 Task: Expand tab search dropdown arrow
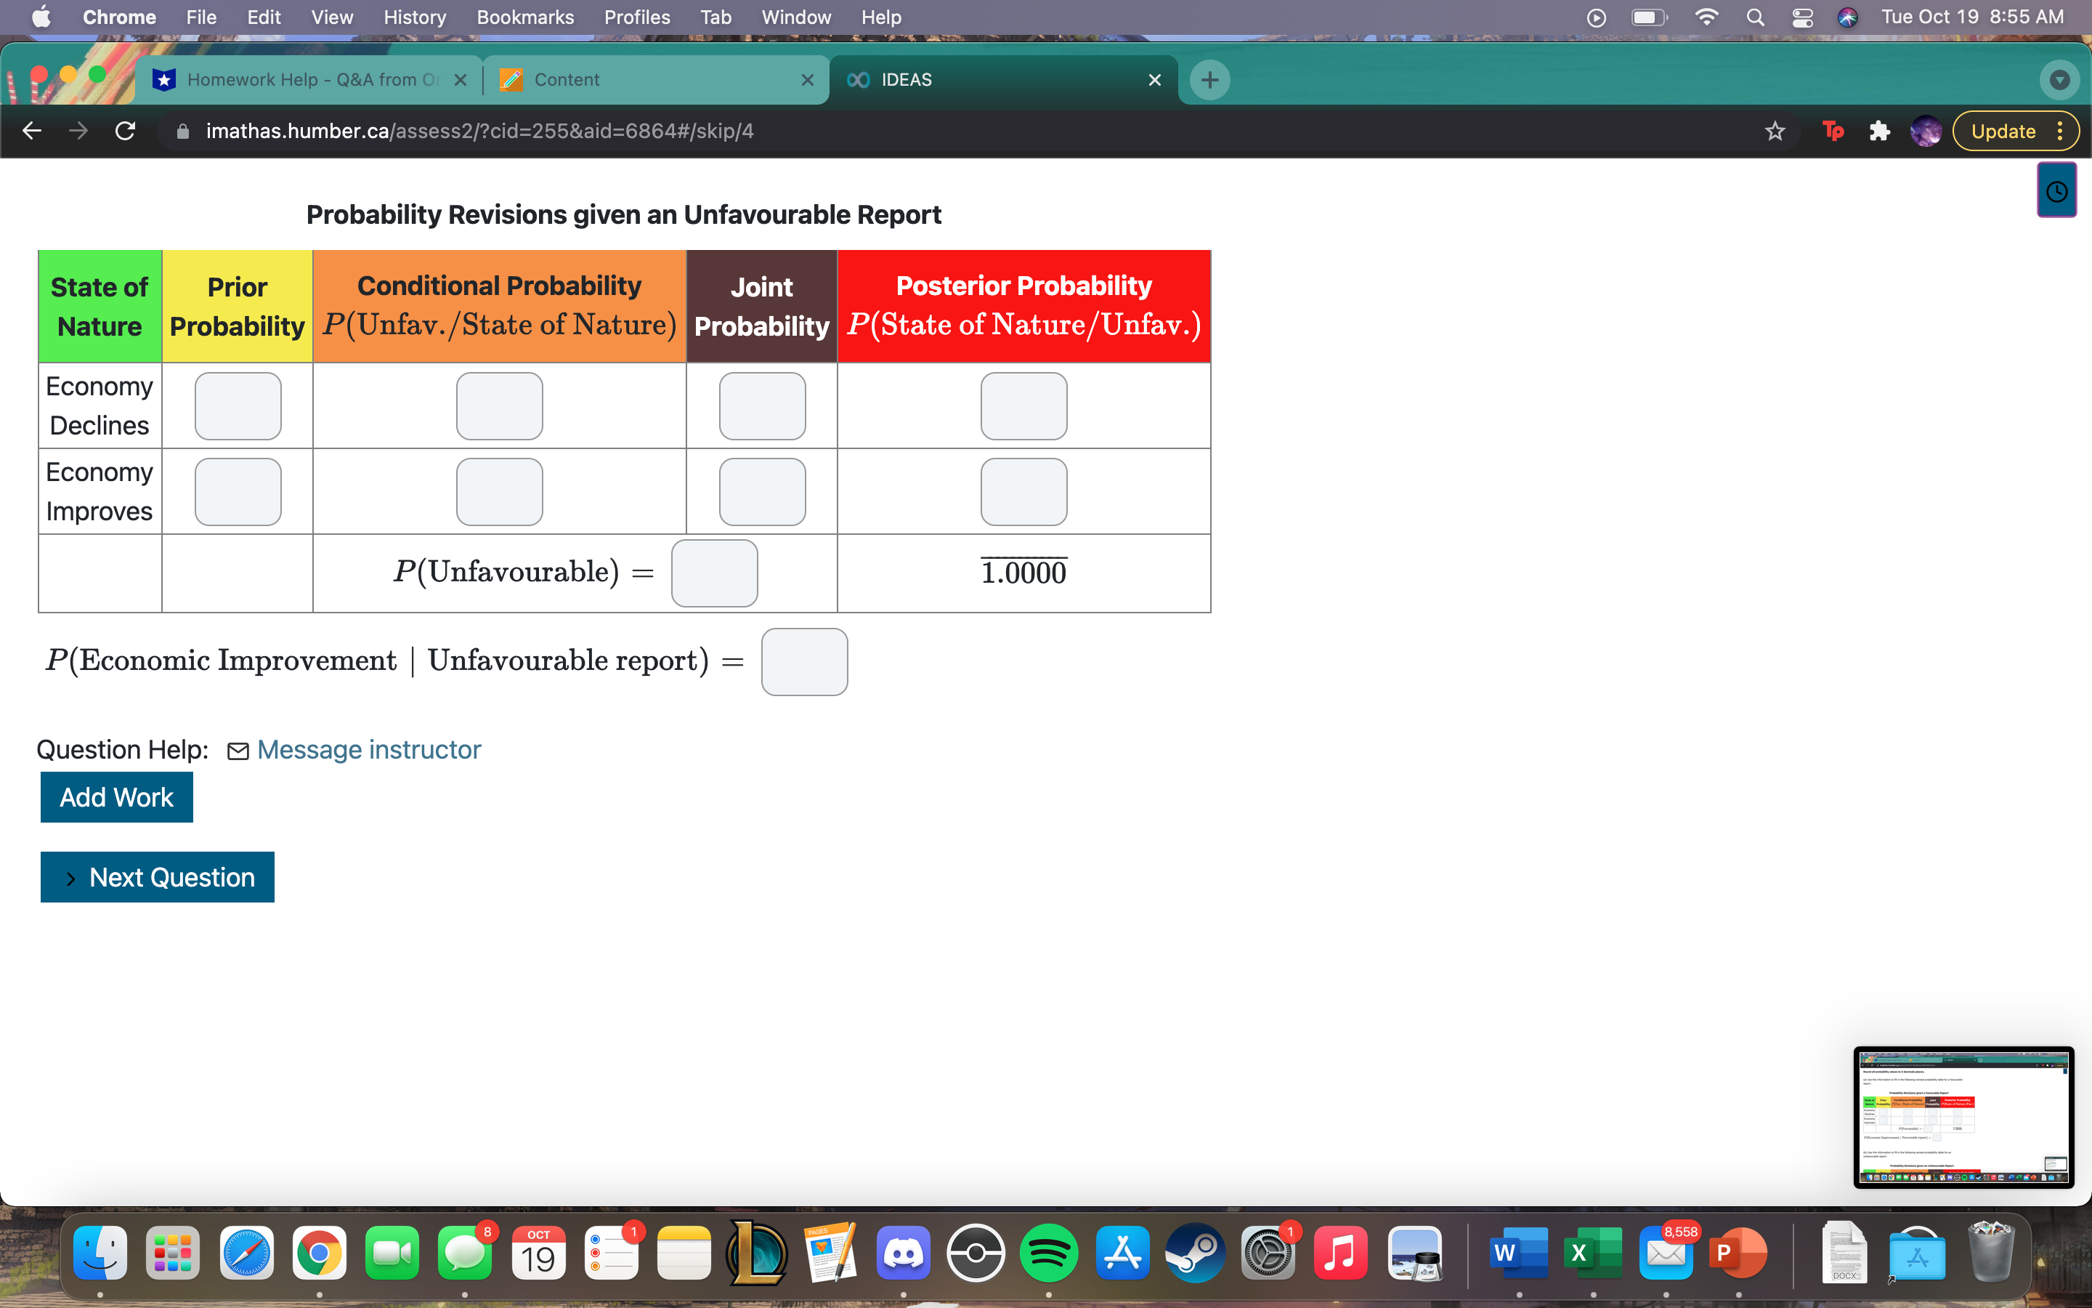click(x=2059, y=80)
